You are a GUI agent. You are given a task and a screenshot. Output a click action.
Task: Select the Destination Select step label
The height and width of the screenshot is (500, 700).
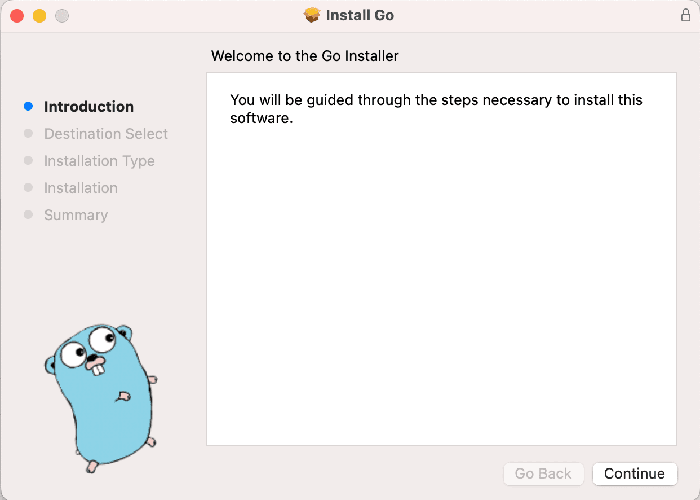(x=106, y=134)
